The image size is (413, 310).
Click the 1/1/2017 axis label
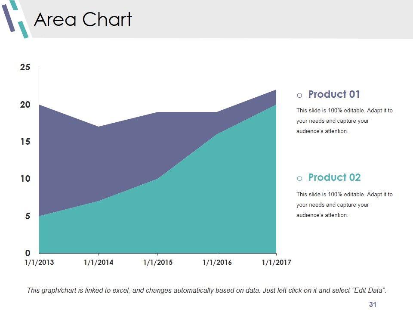pos(276,263)
